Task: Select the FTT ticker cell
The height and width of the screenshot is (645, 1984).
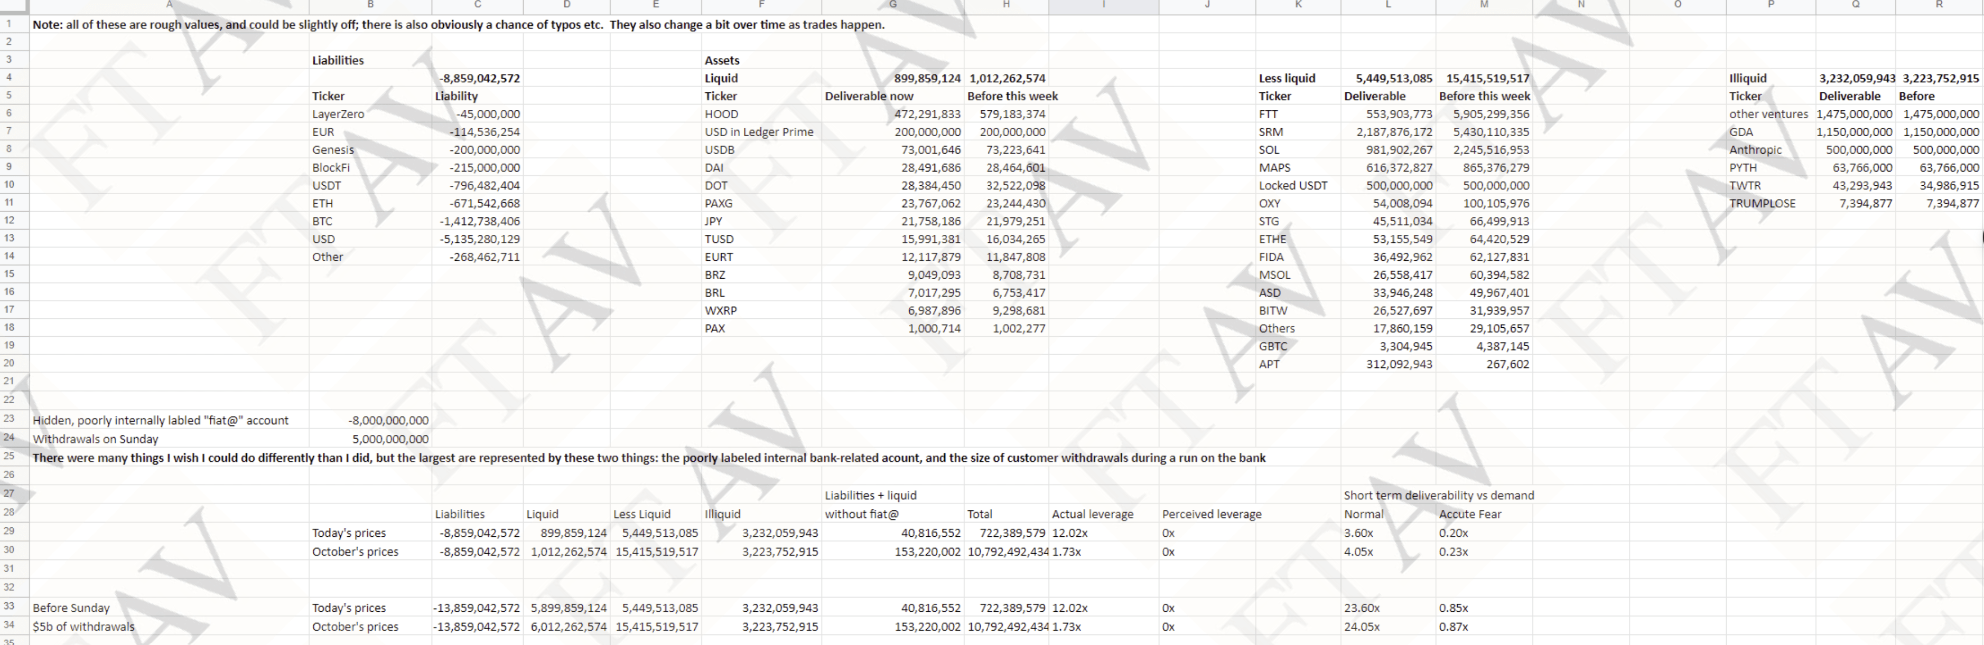Action: (1268, 114)
